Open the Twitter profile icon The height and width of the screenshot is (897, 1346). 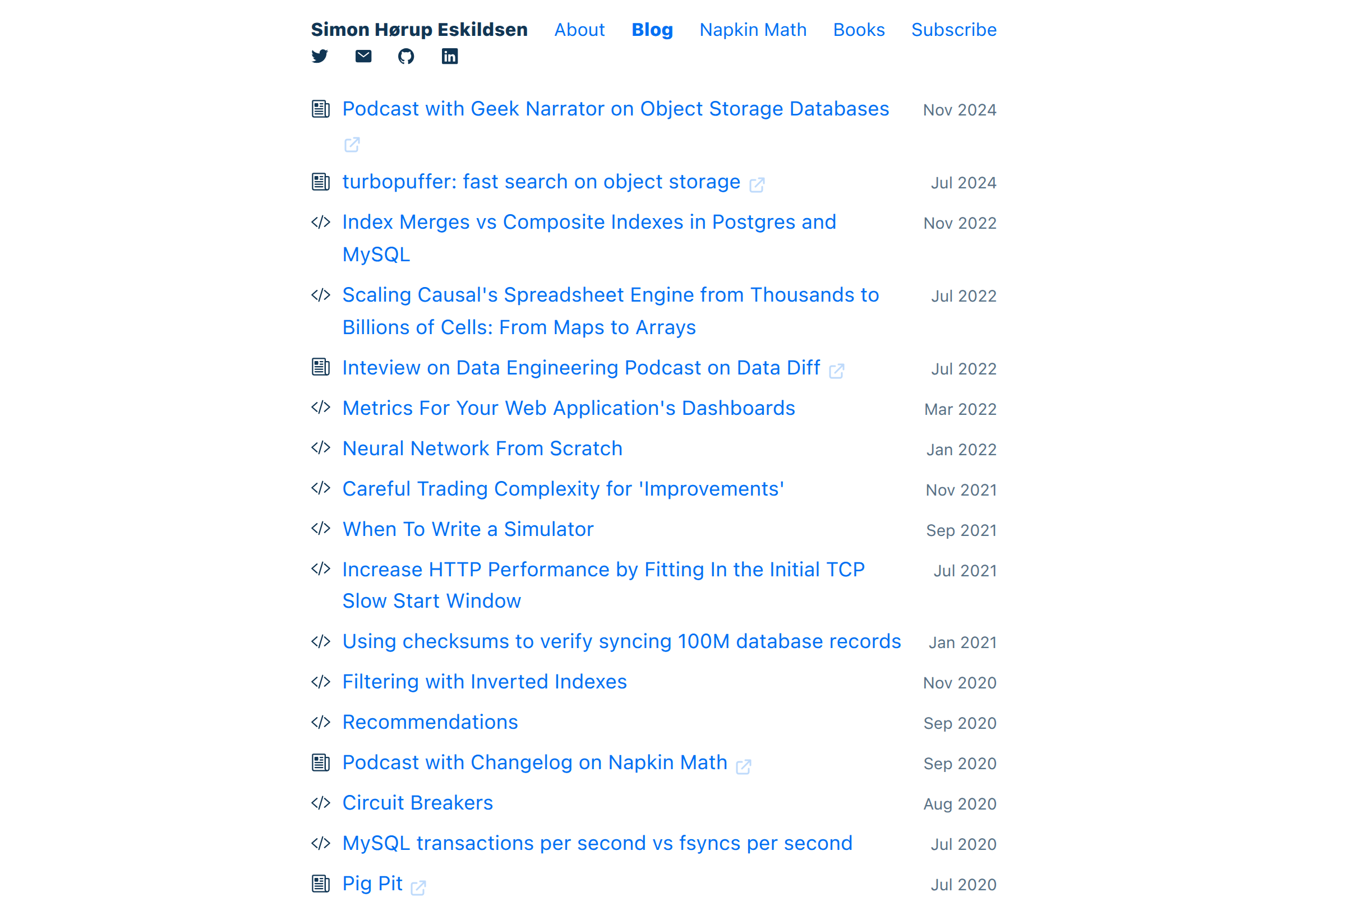(x=320, y=56)
